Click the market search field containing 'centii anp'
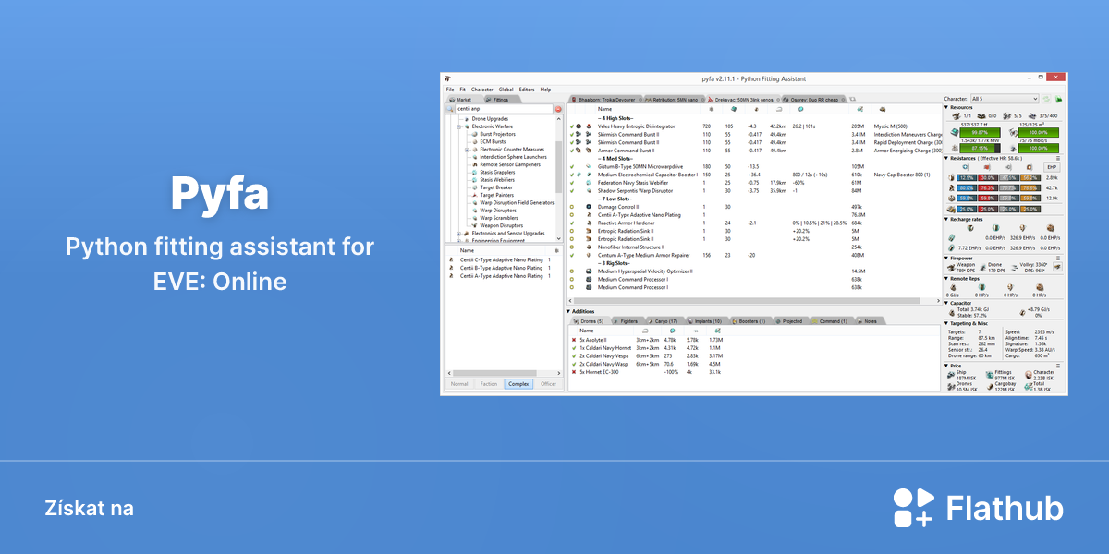Screen dimensions: 1109x554 [504, 109]
